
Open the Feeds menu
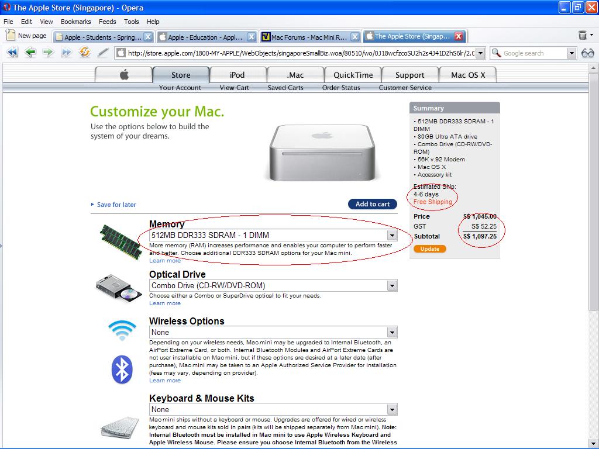tap(108, 22)
